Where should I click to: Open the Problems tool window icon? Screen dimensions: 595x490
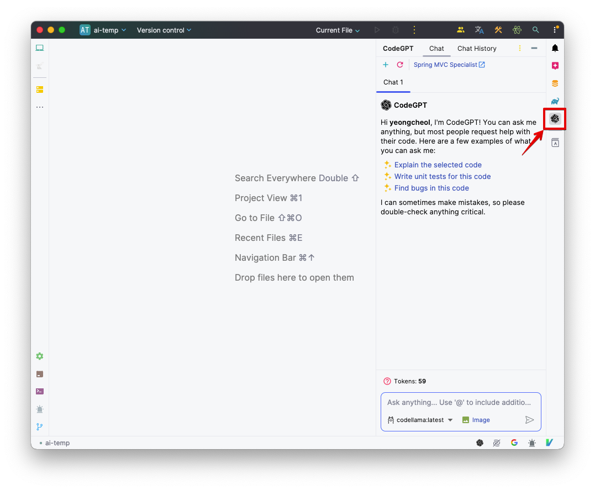coord(39,409)
